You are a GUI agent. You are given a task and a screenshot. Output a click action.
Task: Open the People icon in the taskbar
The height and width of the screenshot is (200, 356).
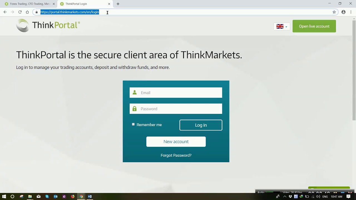tap(278, 197)
